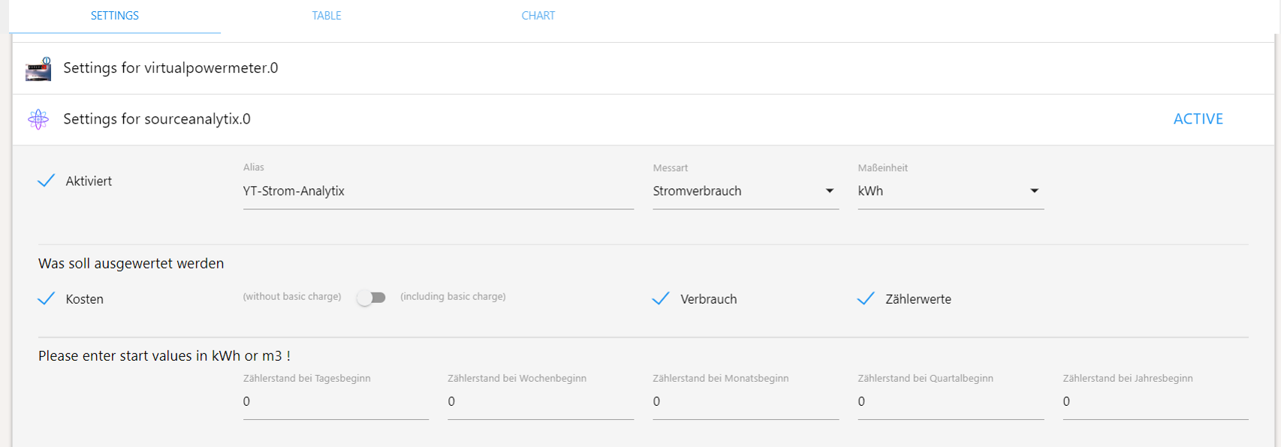Select the SETTINGS tab

point(115,16)
